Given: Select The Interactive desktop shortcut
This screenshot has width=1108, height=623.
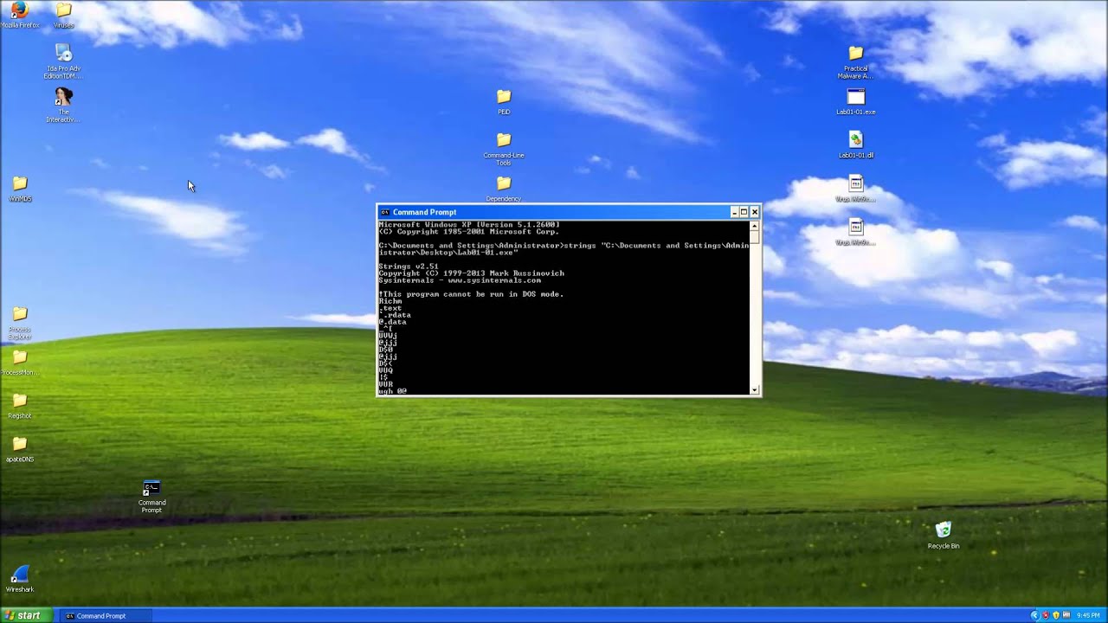Looking at the screenshot, I should click(63, 104).
